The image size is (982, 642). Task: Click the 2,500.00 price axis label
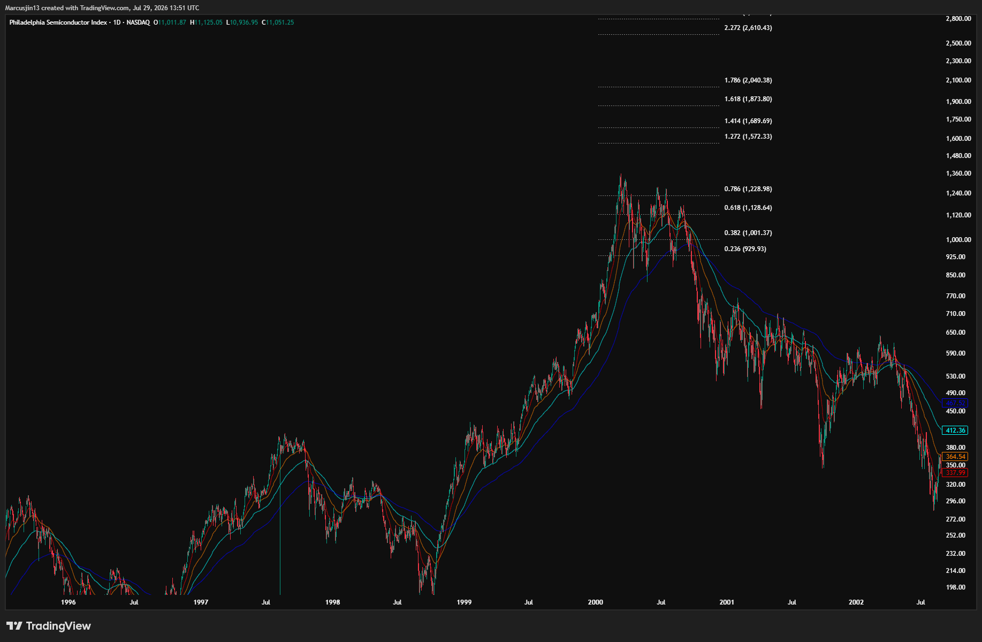tap(958, 43)
